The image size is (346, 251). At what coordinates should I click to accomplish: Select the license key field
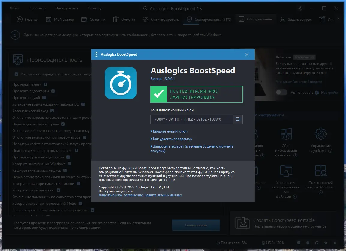(192, 119)
